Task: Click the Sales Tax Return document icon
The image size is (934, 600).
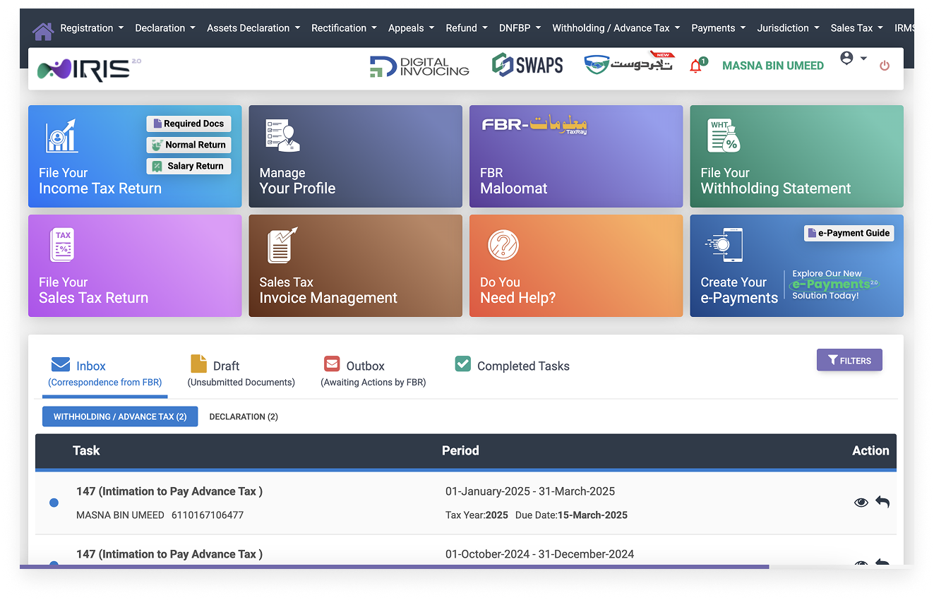Action: (63, 245)
